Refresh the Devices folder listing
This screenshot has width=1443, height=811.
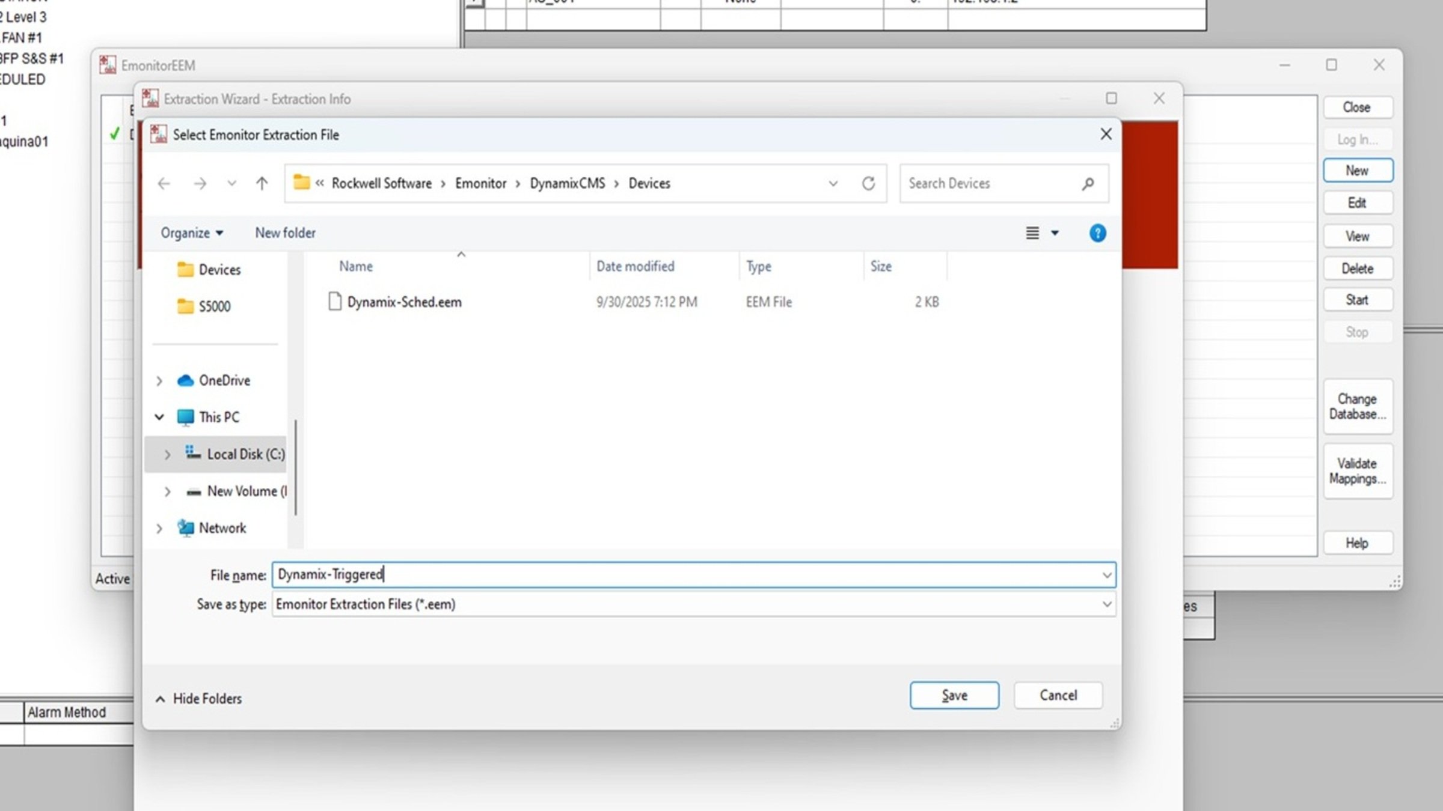click(x=868, y=183)
